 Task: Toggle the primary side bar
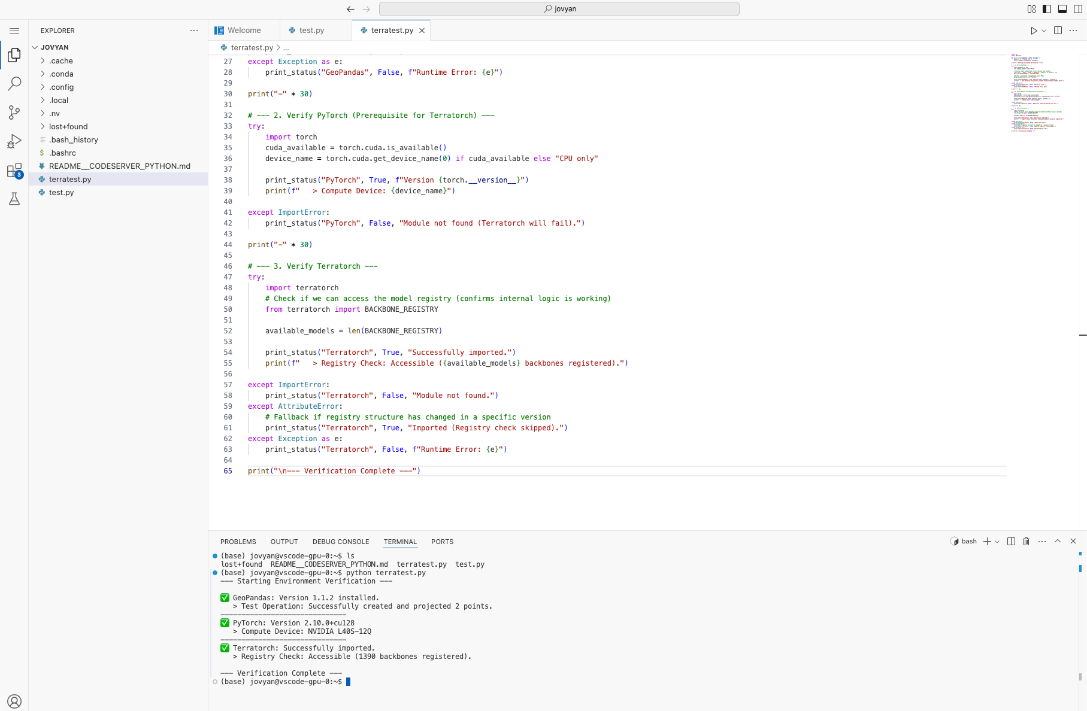1047,9
